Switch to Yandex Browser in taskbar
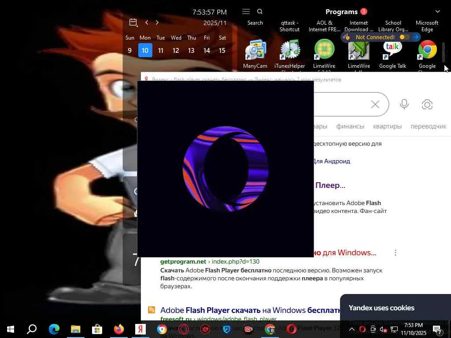 coord(140,329)
